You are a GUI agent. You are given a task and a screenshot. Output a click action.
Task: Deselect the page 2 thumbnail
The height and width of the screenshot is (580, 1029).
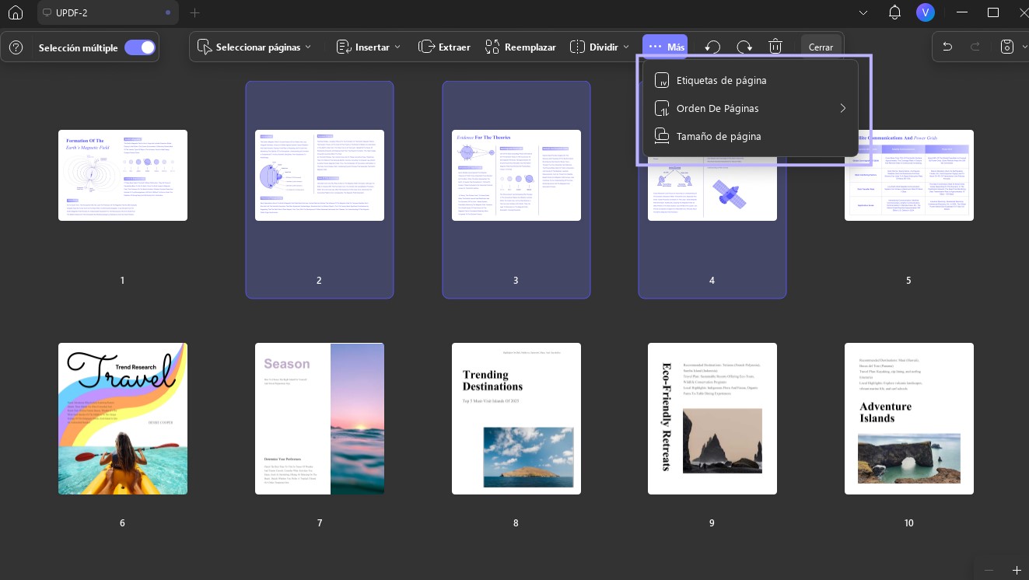pos(320,175)
